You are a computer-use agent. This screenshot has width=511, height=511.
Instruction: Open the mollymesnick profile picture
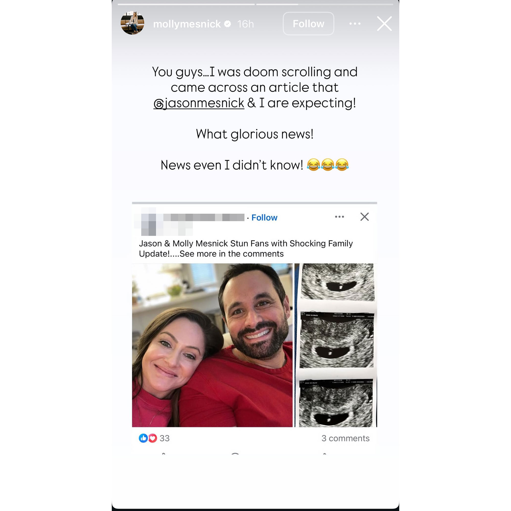click(x=133, y=23)
